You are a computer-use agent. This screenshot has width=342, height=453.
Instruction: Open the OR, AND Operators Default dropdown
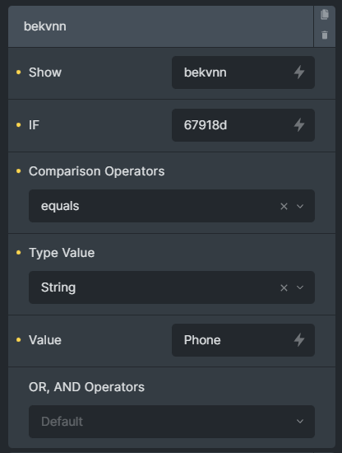click(x=172, y=422)
